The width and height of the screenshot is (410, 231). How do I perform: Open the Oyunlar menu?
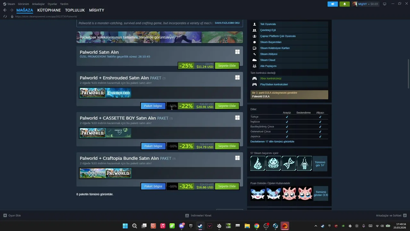(x=53, y=4)
